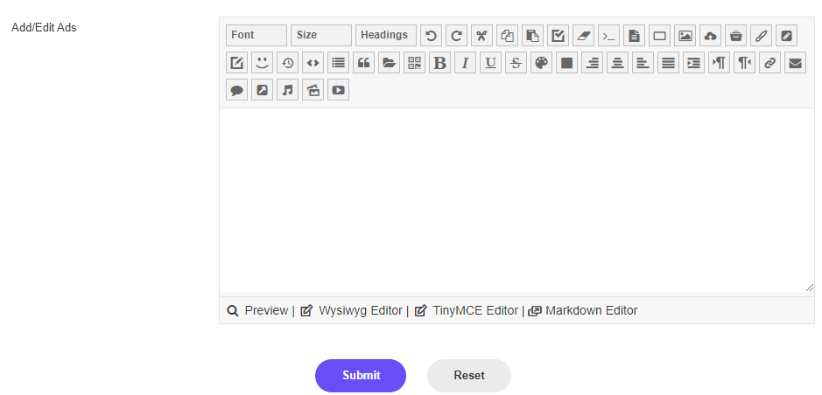Align text right
Screen dimensions: 822x395
(593, 63)
